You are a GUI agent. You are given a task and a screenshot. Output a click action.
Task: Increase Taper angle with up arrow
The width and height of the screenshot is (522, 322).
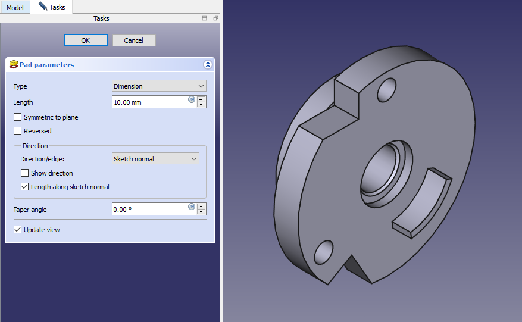click(201, 207)
